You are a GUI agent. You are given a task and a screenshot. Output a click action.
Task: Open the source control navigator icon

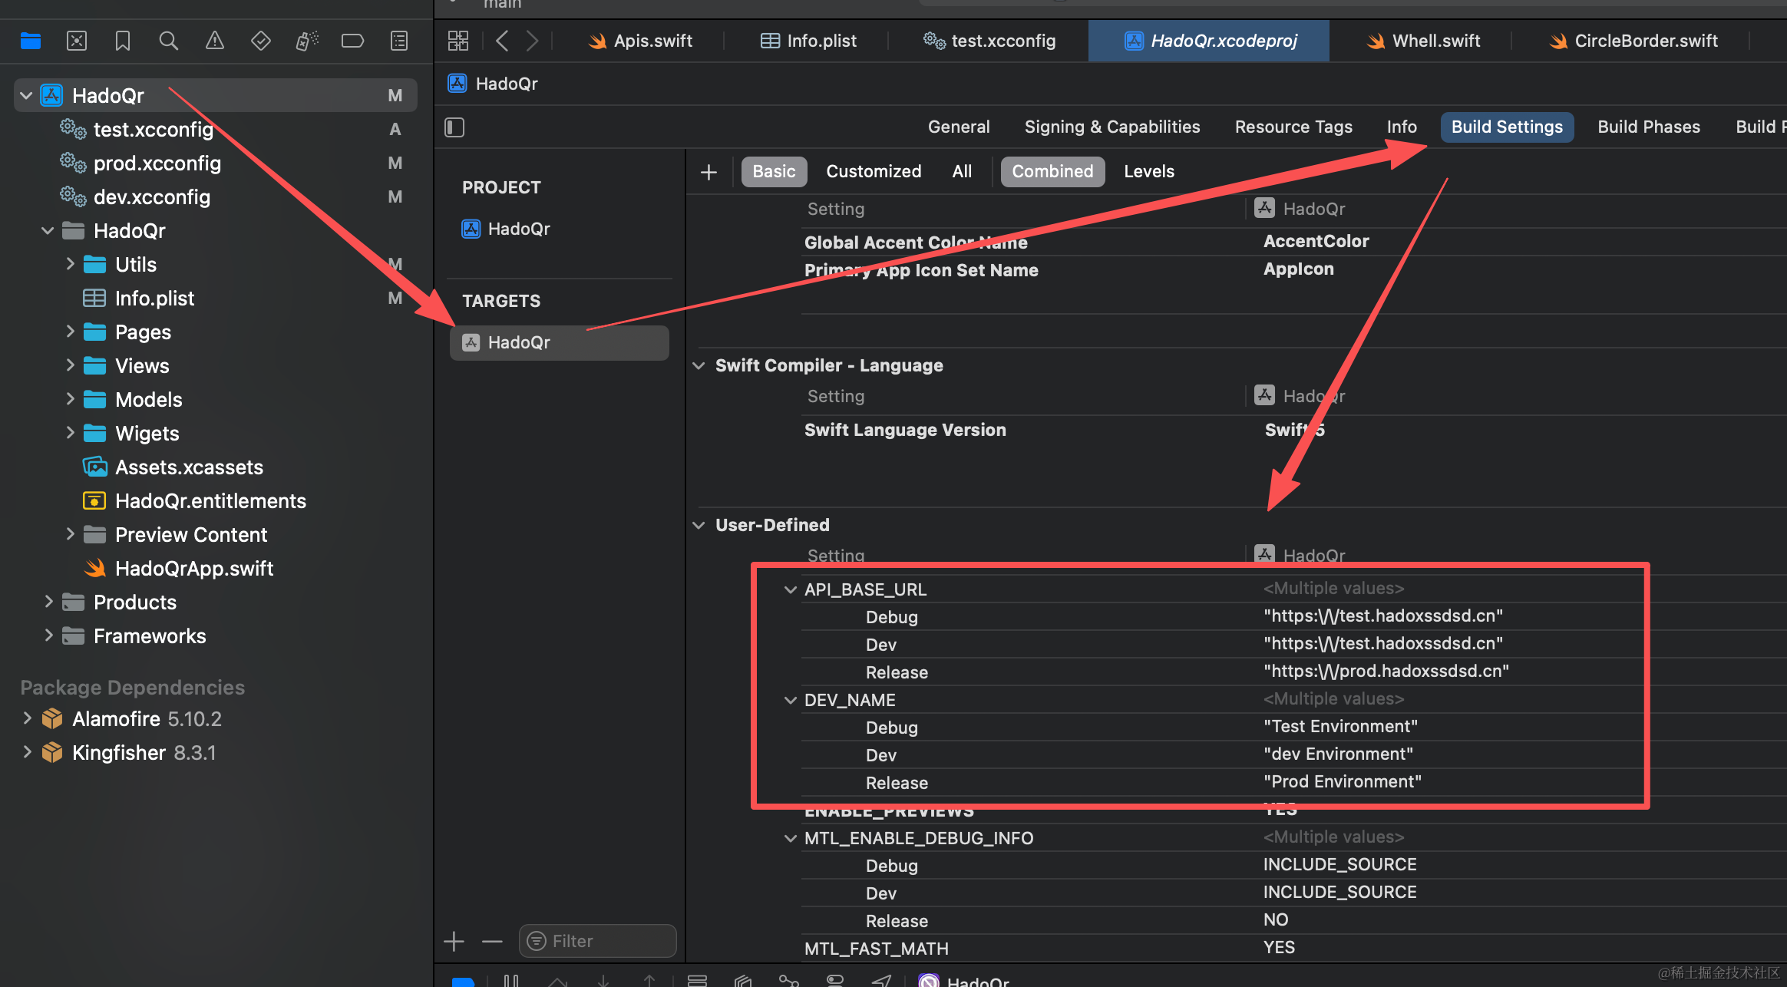[77, 41]
